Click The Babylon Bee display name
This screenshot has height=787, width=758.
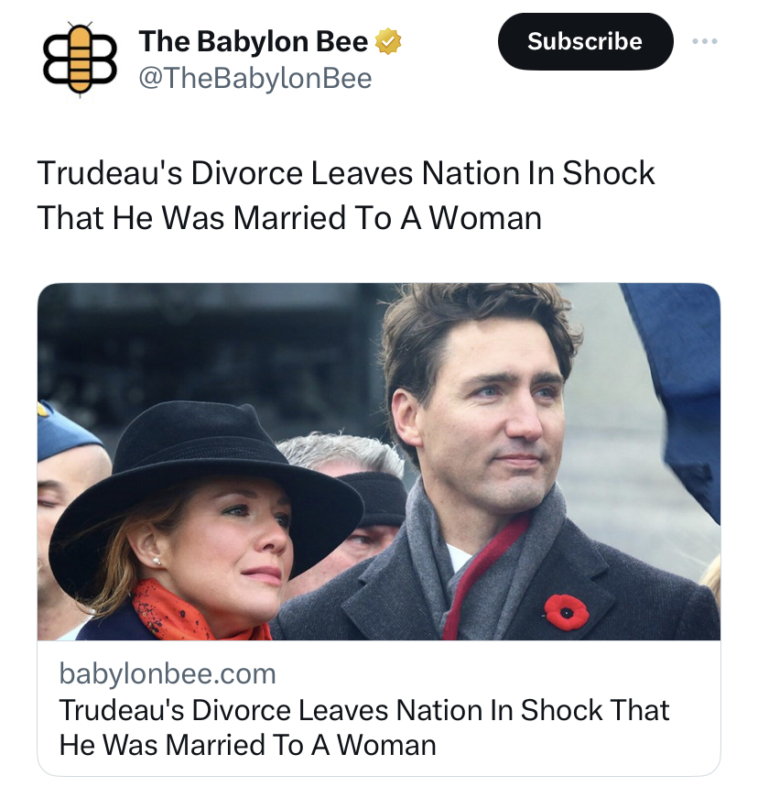coord(253,42)
